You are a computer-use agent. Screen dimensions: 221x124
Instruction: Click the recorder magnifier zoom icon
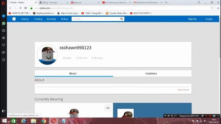click(172, 116)
